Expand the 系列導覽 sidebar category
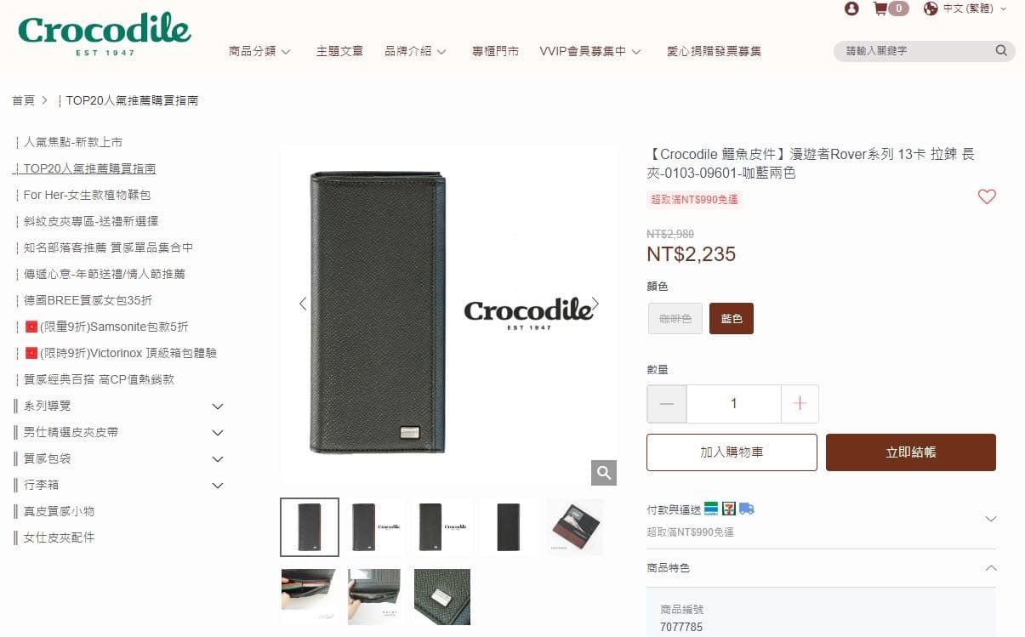 (x=218, y=407)
